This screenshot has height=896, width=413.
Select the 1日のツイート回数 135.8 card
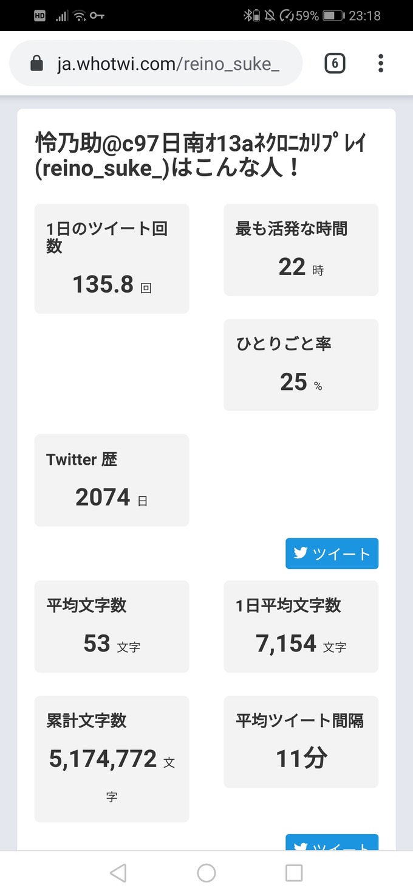tap(112, 259)
